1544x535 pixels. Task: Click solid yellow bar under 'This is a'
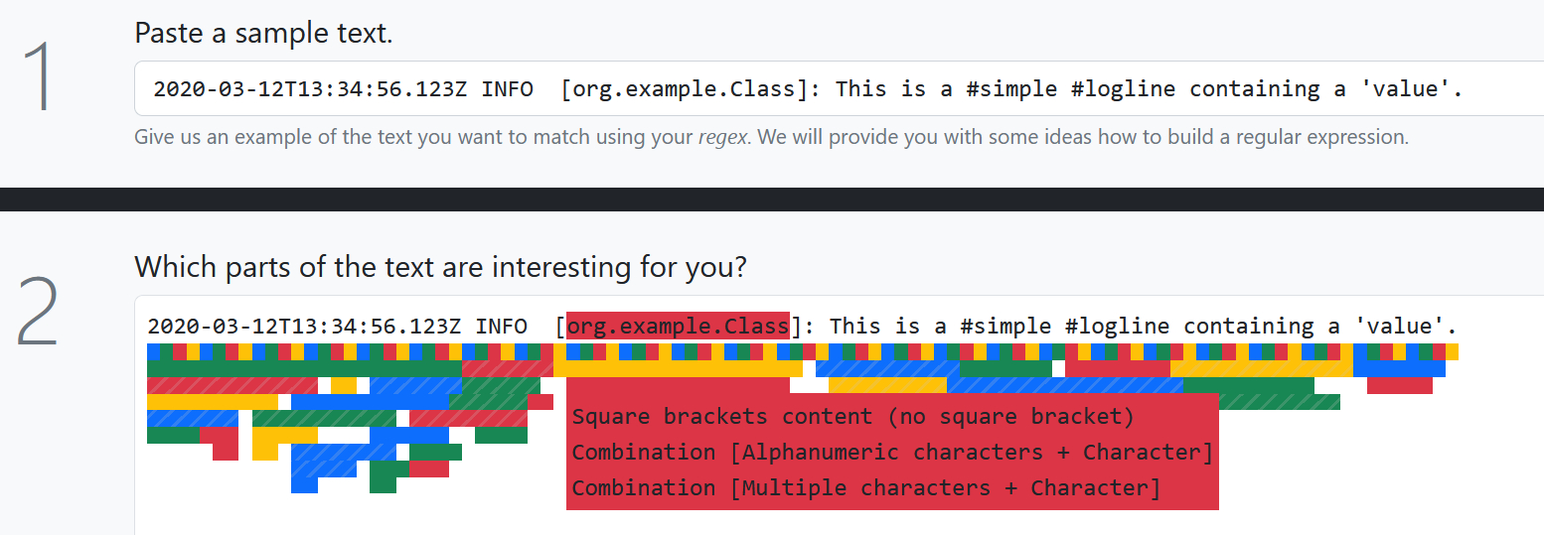(x=887, y=385)
